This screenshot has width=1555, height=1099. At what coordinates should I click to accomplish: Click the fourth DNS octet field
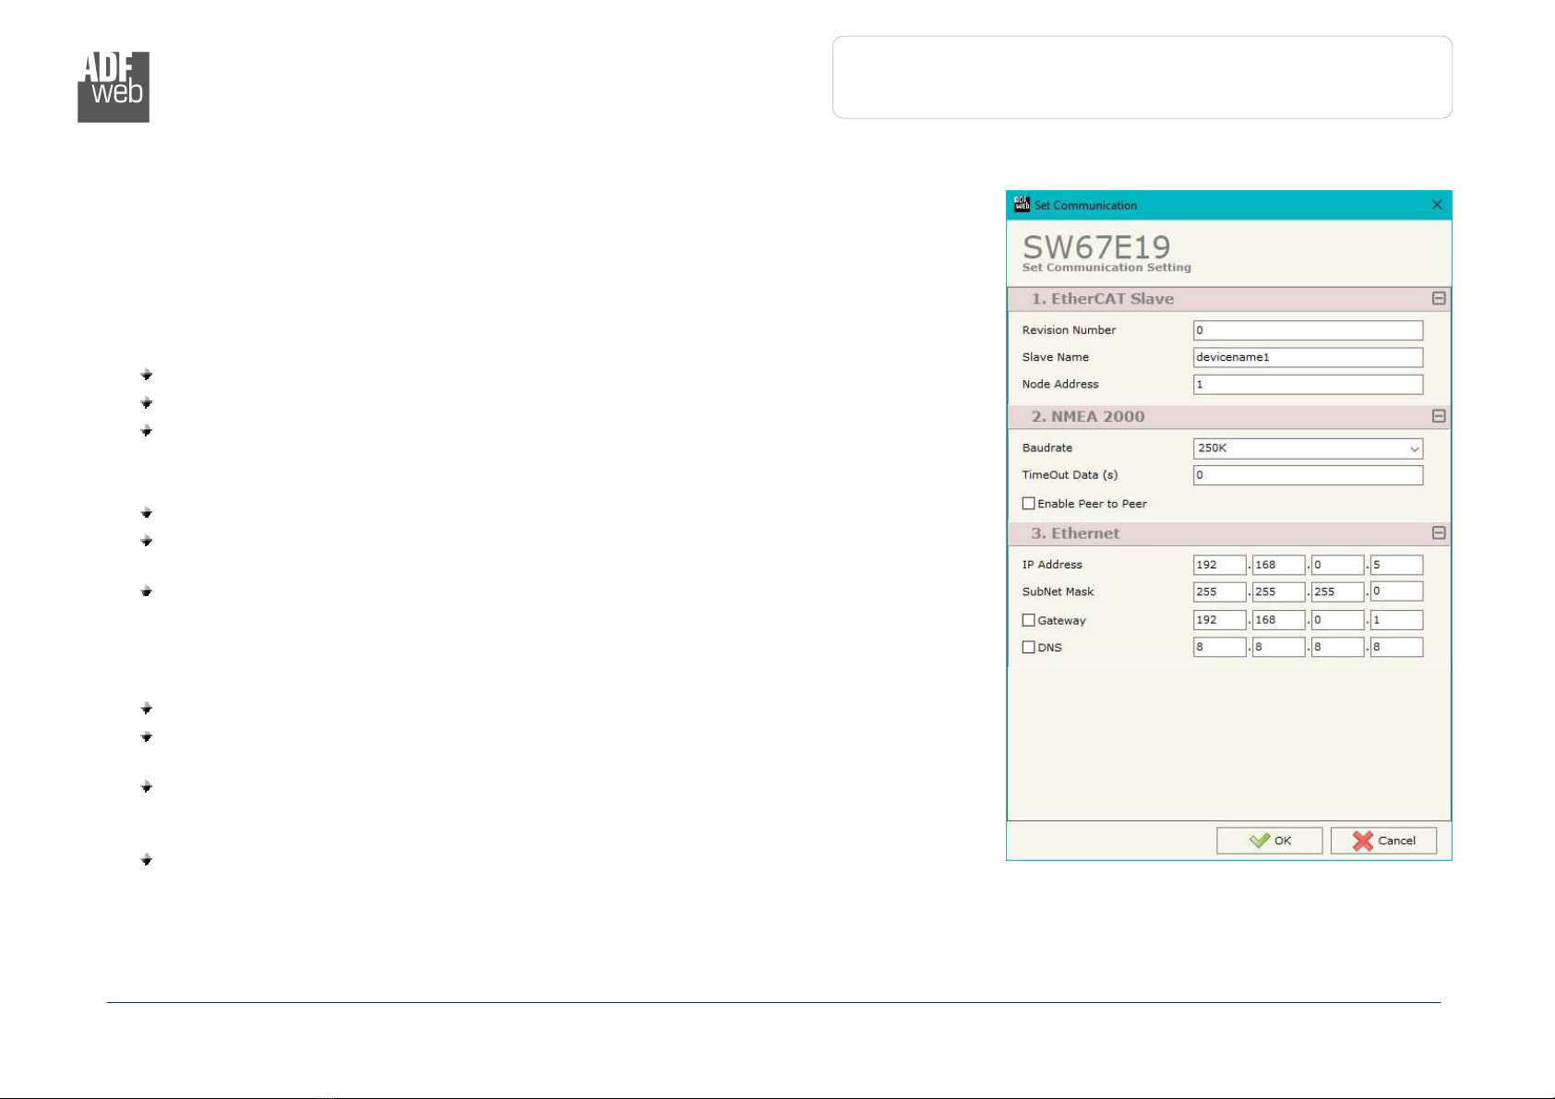1396,647
